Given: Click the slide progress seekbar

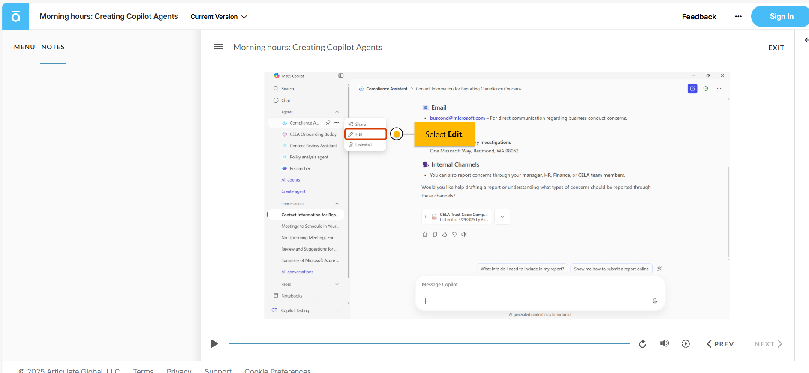Looking at the screenshot, I should (x=429, y=343).
